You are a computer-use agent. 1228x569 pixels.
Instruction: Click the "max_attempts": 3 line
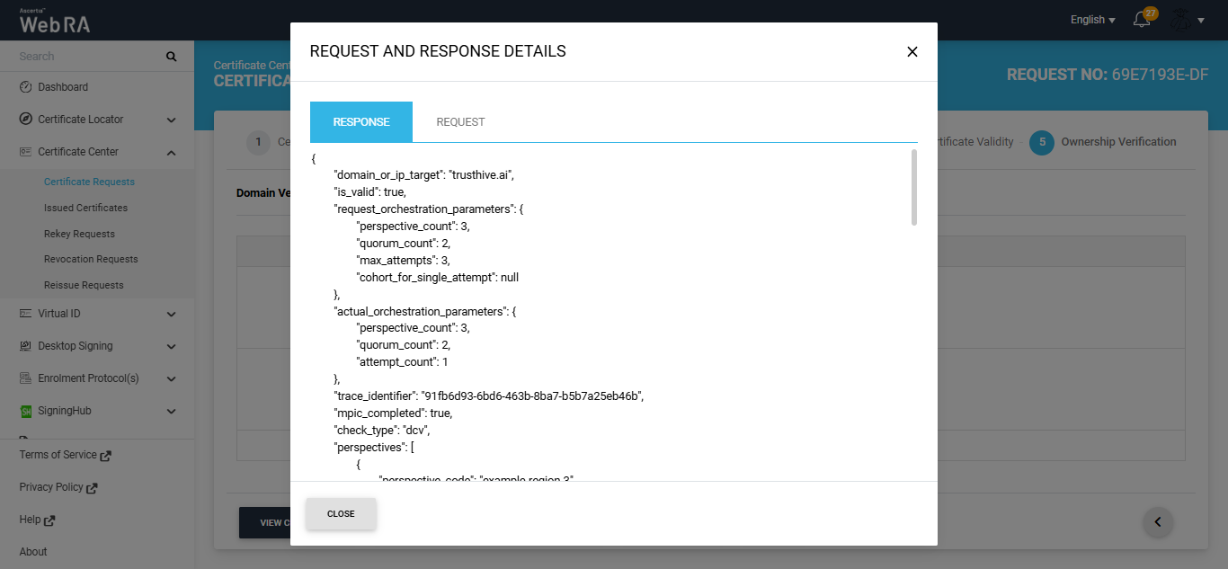(402, 261)
